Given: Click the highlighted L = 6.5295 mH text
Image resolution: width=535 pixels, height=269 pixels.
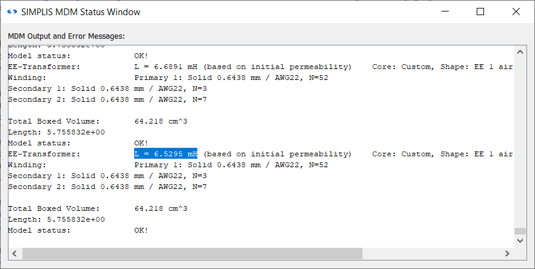Looking at the screenshot, I should [x=166, y=154].
